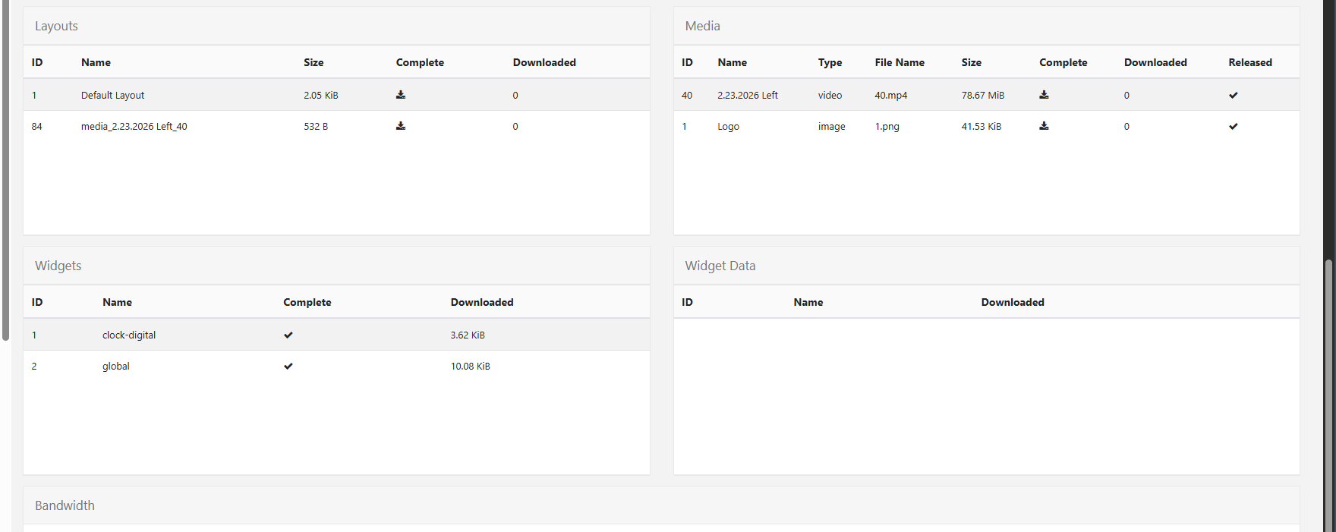Click the Widget Data Name column header

click(808, 302)
